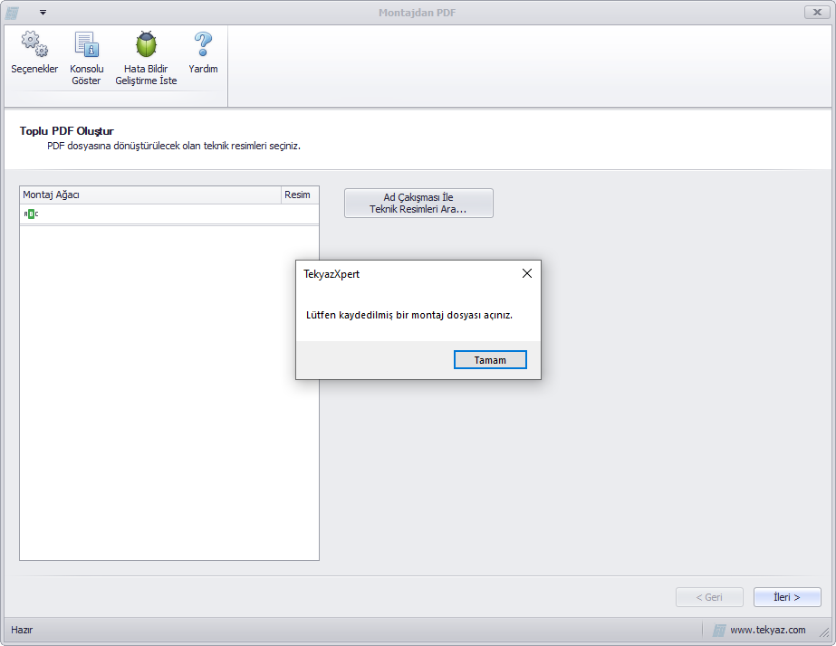Click 'Toplu PDF Oluştur' heading text
The image size is (836, 646).
click(67, 131)
